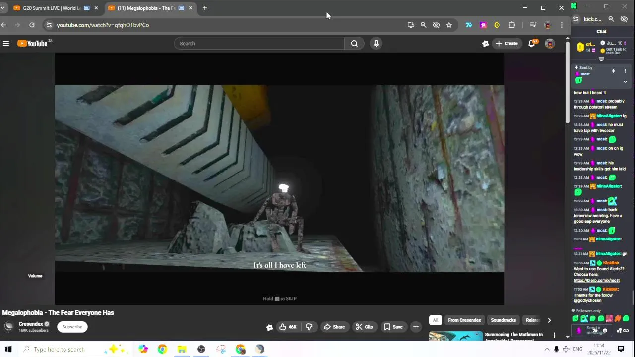The height and width of the screenshot is (357, 635).
Task: Expand the pinned message chevron in Kick chat
Action: 625,82
